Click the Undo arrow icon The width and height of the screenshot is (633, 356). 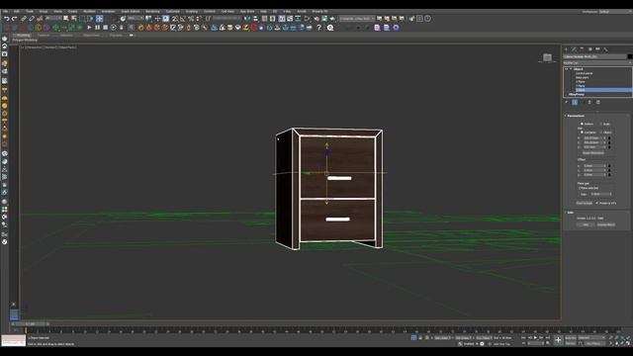[7, 19]
